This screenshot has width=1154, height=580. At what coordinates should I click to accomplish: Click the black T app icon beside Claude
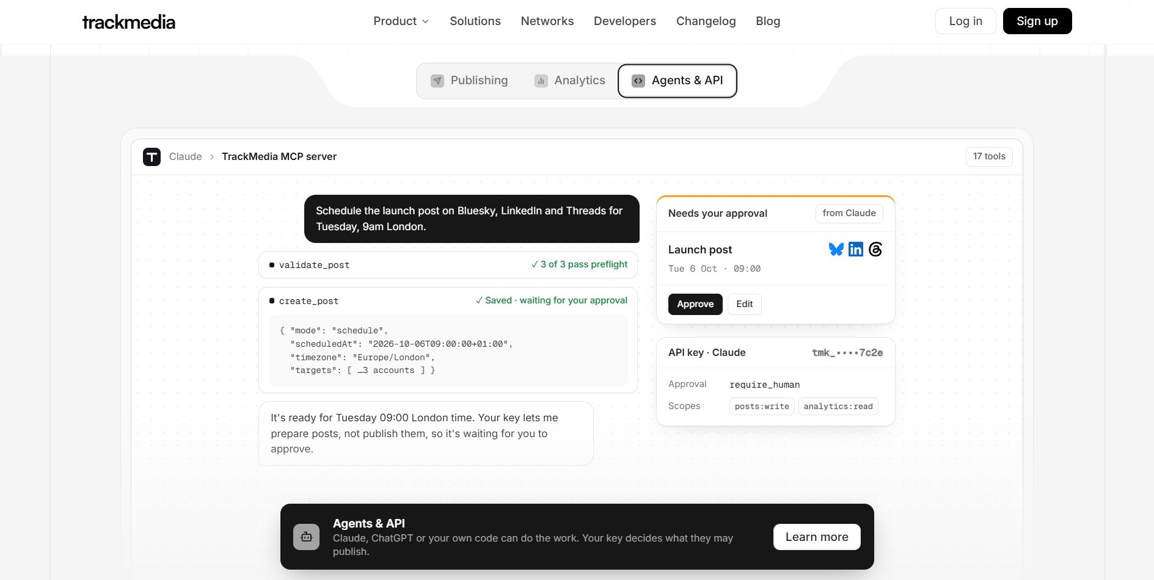pyautogui.click(x=152, y=157)
